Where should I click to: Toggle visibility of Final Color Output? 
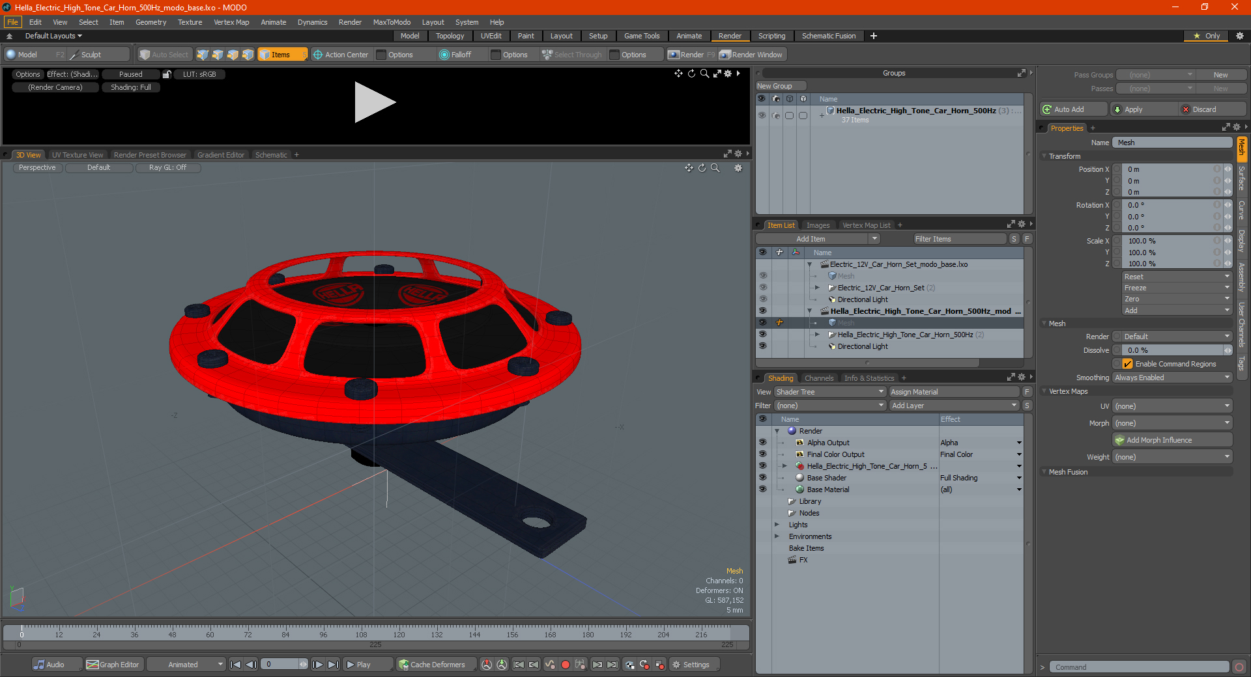point(762,454)
